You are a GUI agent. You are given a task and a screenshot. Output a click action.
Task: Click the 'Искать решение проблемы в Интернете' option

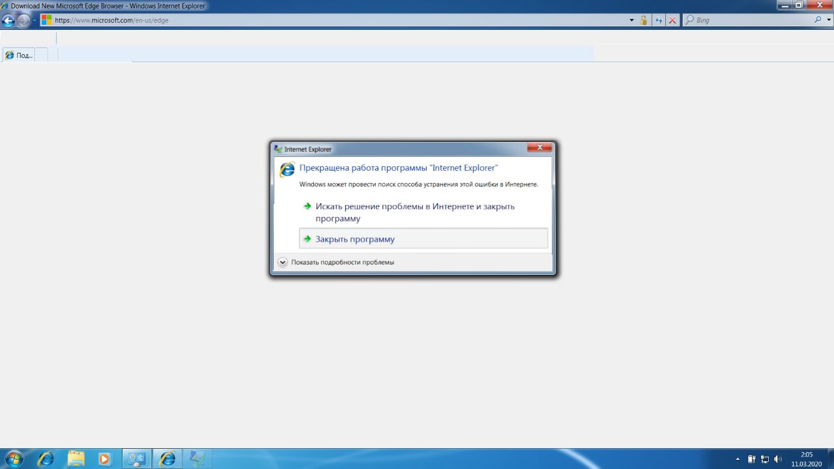424,212
